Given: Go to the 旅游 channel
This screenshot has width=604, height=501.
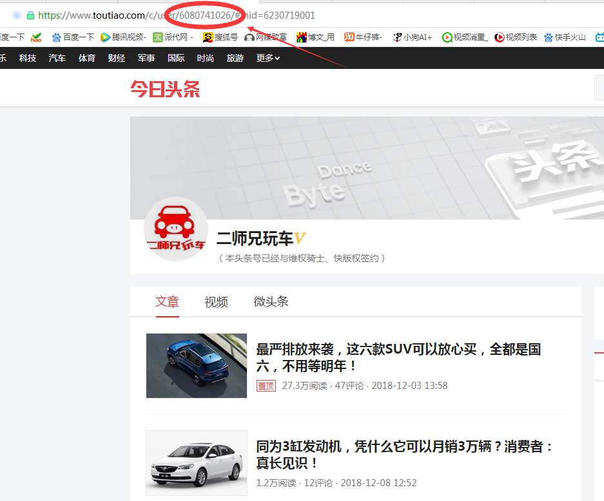Looking at the screenshot, I should point(235,58).
